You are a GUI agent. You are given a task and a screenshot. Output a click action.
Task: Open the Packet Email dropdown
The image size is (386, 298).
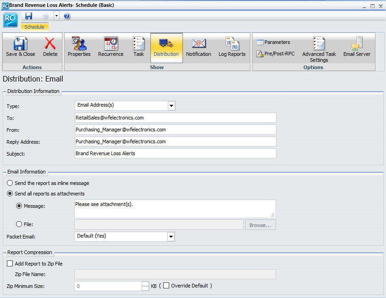[x=171, y=237]
